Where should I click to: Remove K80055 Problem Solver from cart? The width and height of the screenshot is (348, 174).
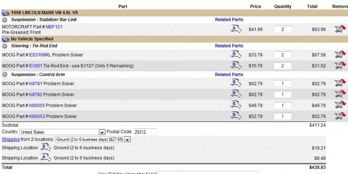(340, 105)
